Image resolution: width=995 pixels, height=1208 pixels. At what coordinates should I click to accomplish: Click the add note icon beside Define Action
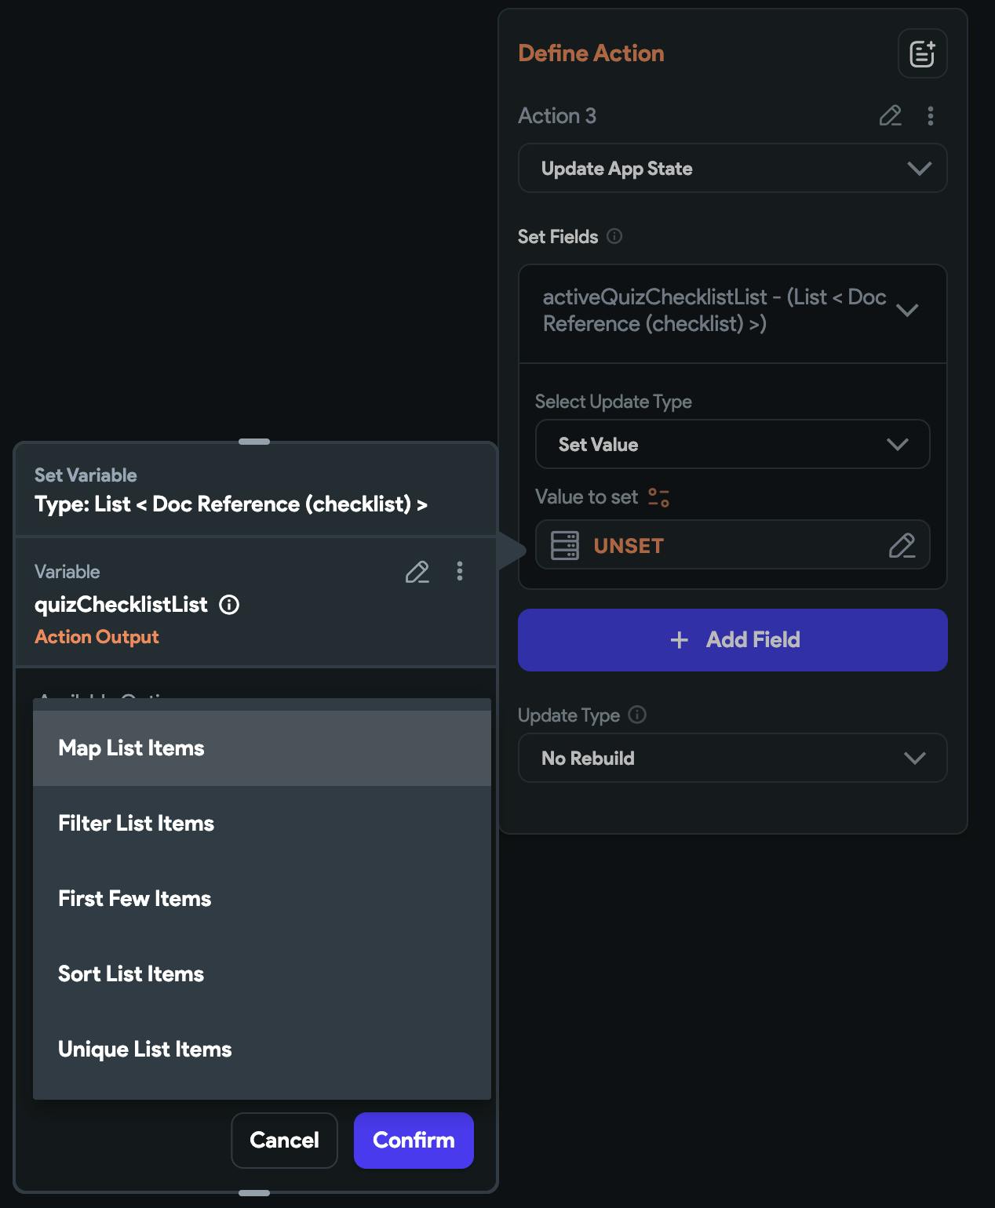point(922,54)
